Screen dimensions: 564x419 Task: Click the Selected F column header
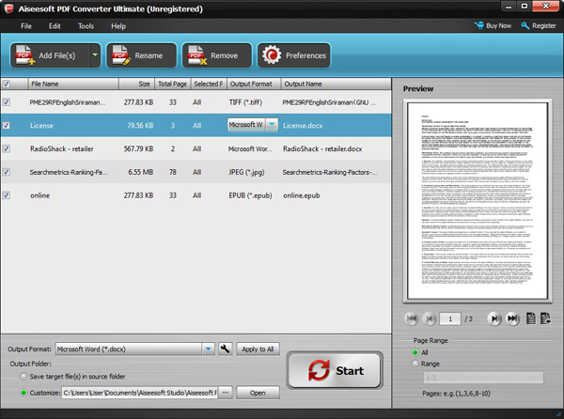(209, 84)
